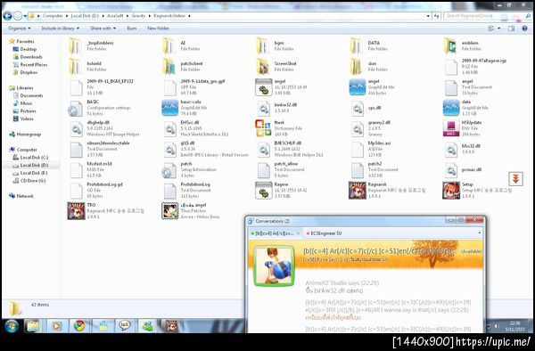Toggle the preview pane button
Screen dimensions: 535x351
511,29
